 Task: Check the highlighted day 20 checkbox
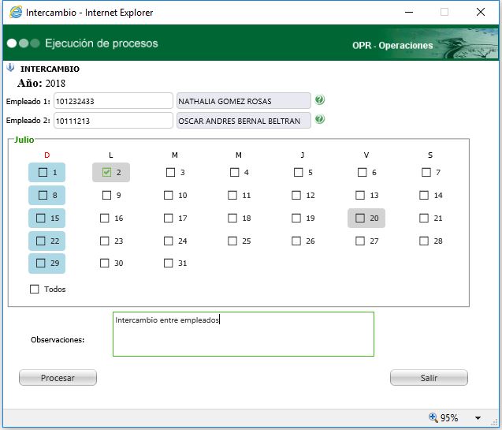360,219
